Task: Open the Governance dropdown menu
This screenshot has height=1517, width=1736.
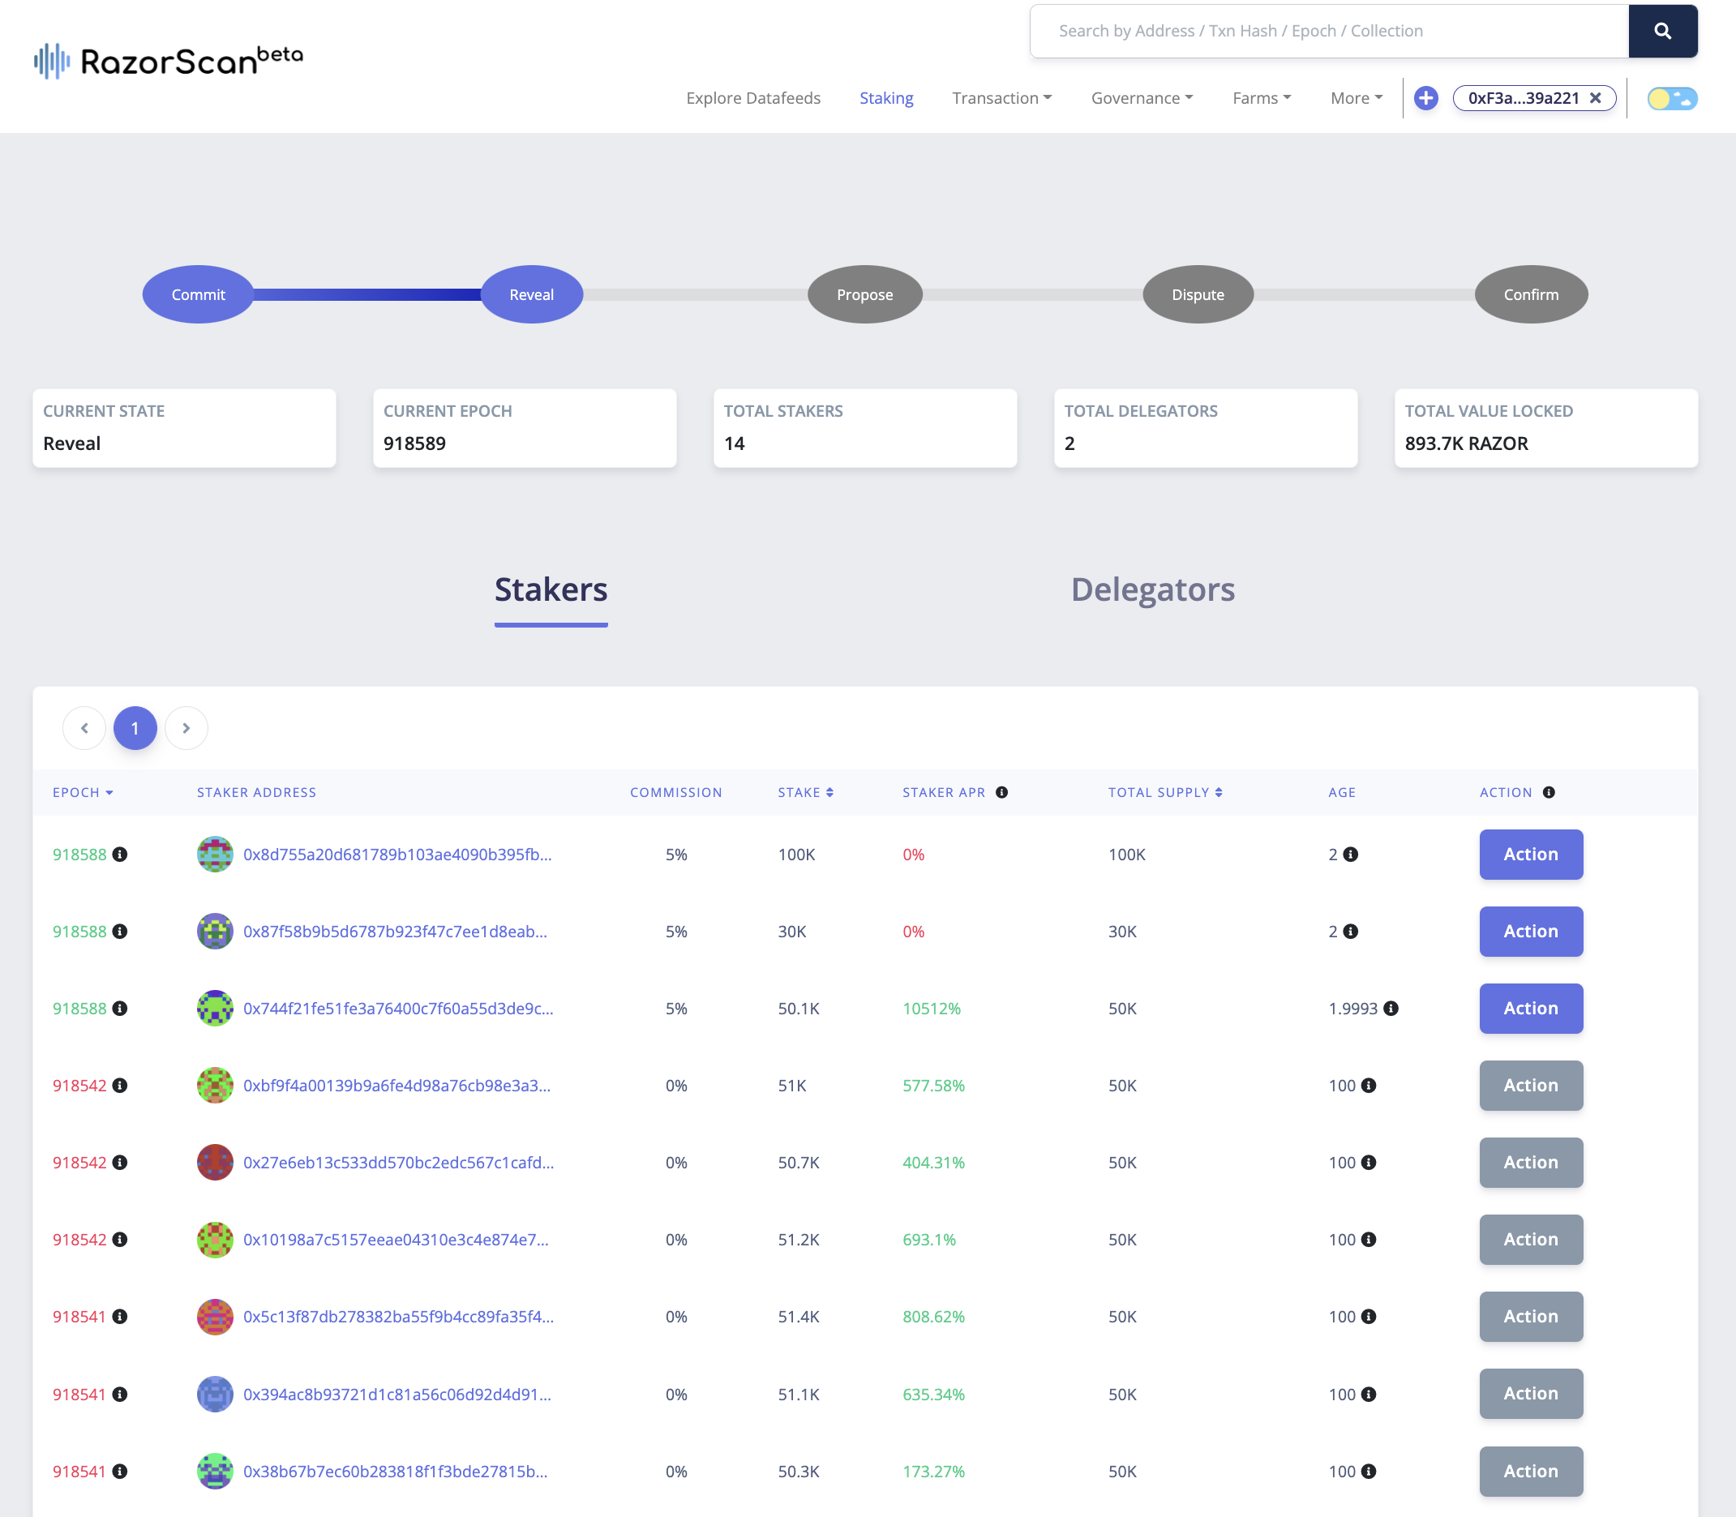Action: coord(1141,98)
